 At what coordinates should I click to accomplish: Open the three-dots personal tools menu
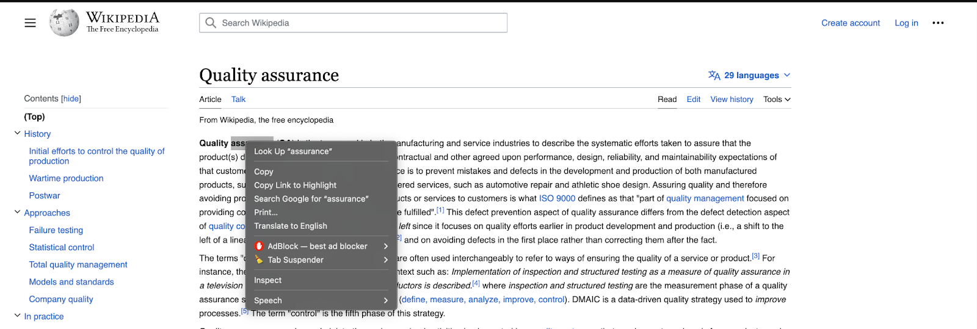[938, 23]
